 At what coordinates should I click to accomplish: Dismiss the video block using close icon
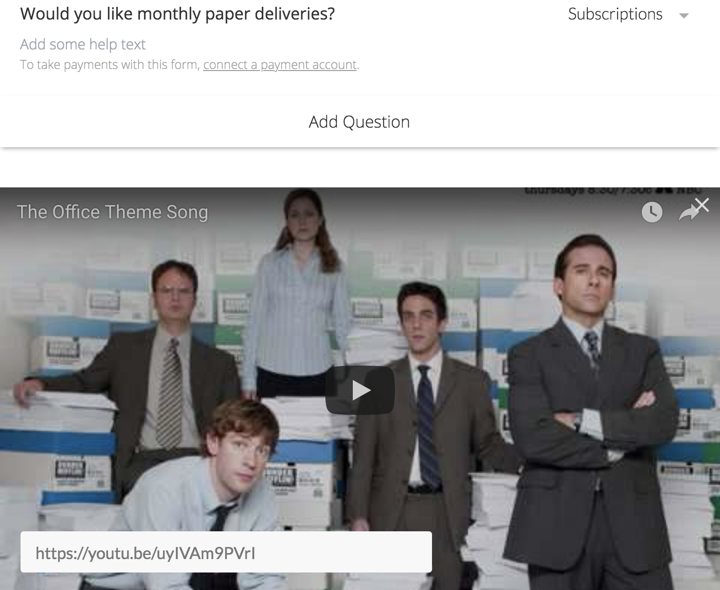point(702,205)
